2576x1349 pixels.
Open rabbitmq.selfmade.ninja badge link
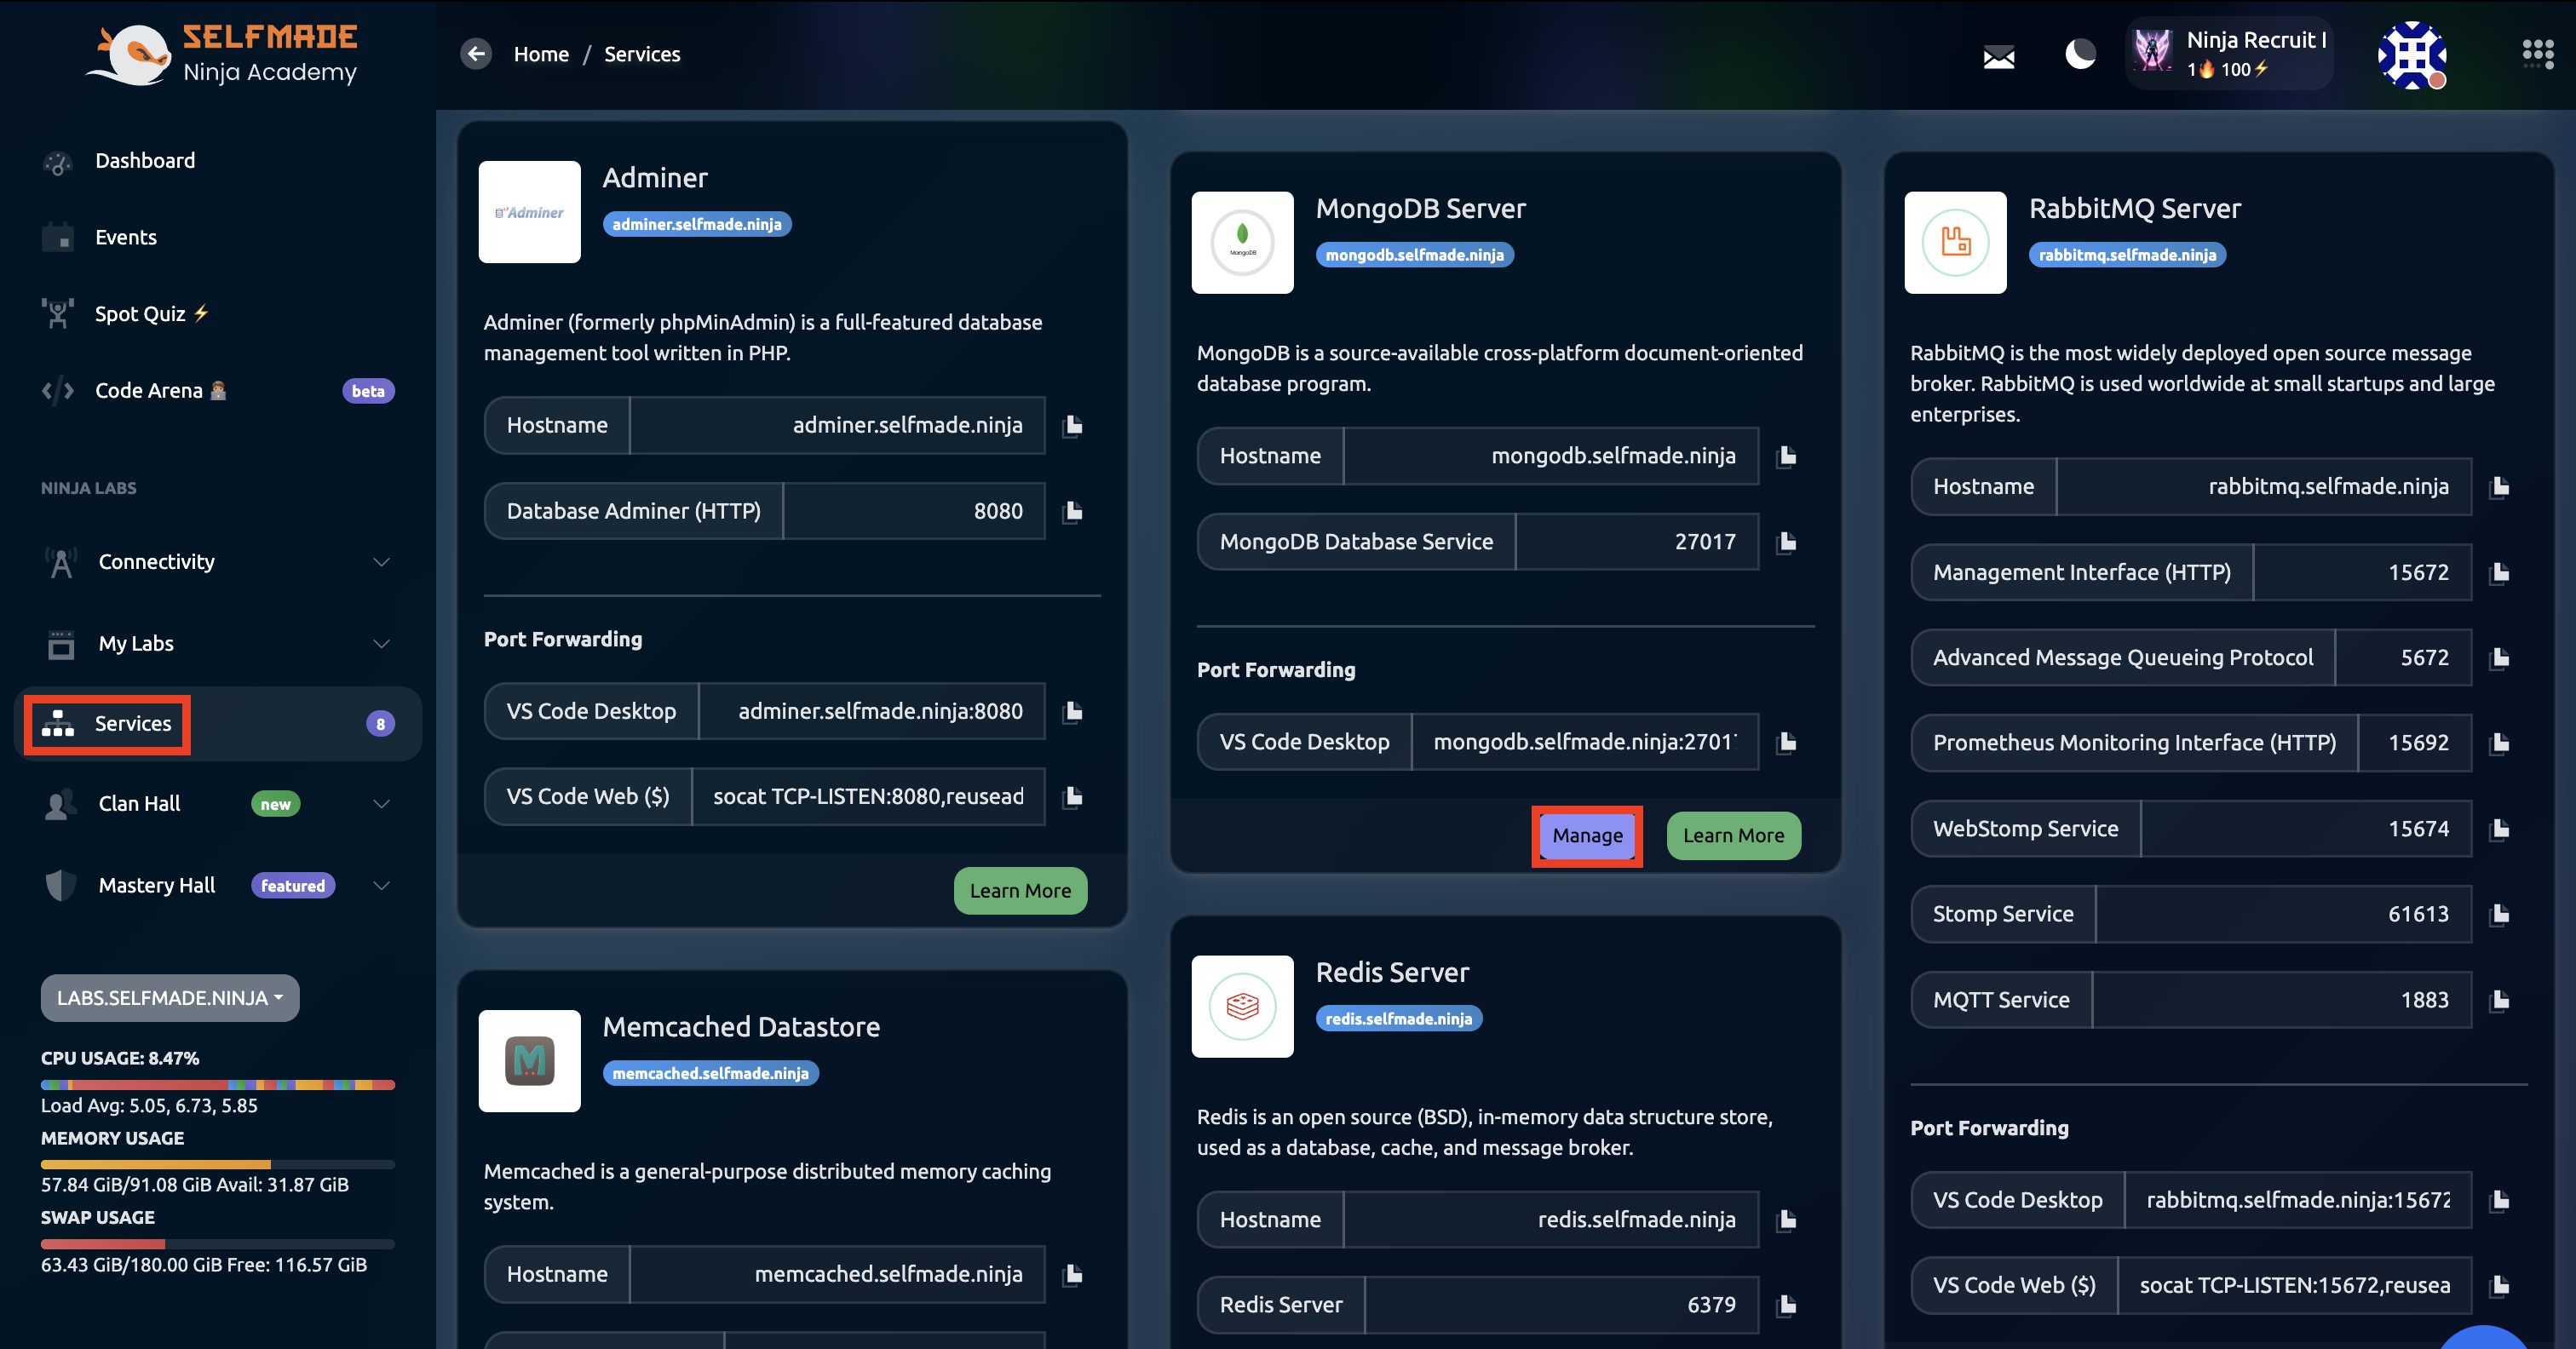[x=2127, y=255]
